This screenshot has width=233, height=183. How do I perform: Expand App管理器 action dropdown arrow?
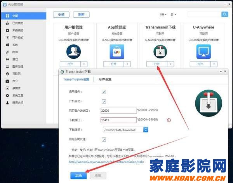pyautogui.click(x=127, y=64)
